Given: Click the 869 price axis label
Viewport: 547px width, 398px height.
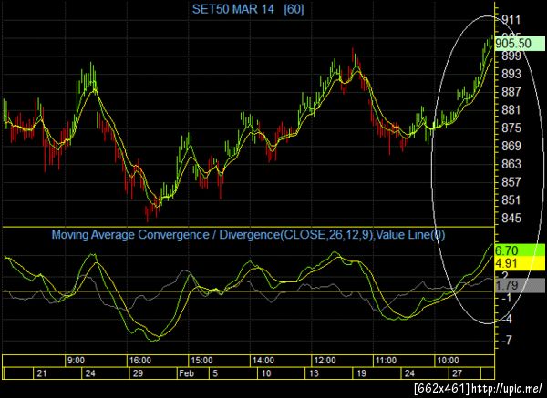Looking at the screenshot, I should pos(511,146).
